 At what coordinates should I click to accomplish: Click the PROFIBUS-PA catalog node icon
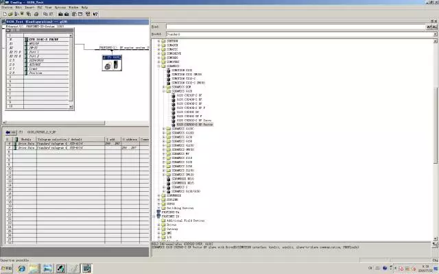point(158,212)
